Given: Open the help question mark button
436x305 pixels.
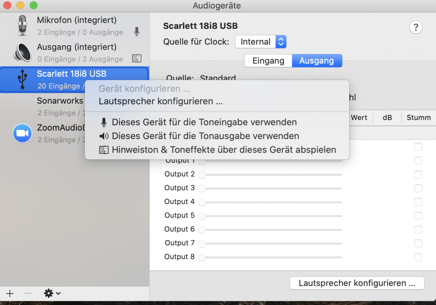Looking at the screenshot, I should point(416,27).
